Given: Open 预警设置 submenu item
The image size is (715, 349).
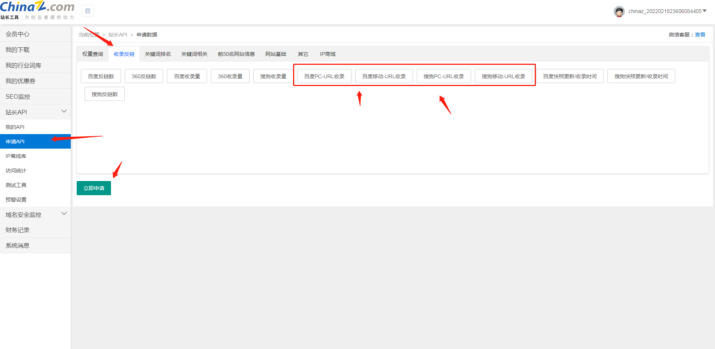Looking at the screenshot, I should (x=35, y=200).
